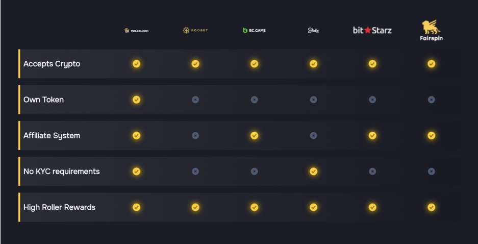Click BC.GAME's Affiliate System checkmark
The height and width of the screenshot is (244, 478).
[x=254, y=135]
